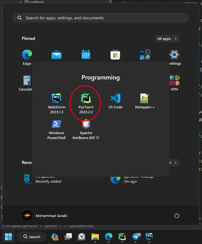This screenshot has height=244, width=202.
Task: Click python breadcrumb in IDE status bar
Action: coord(51,226)
